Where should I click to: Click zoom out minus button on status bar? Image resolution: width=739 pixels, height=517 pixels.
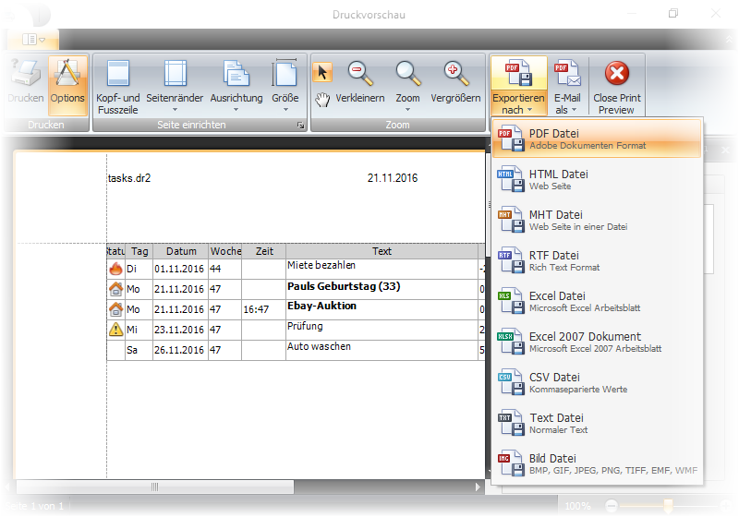(x=612, y=506)
